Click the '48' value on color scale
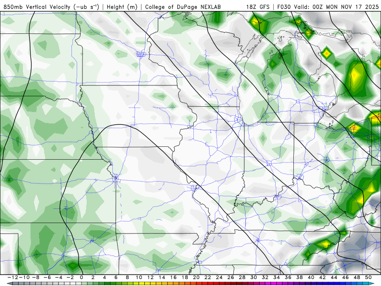Screen dimensions: 381x286 point(357,277)
